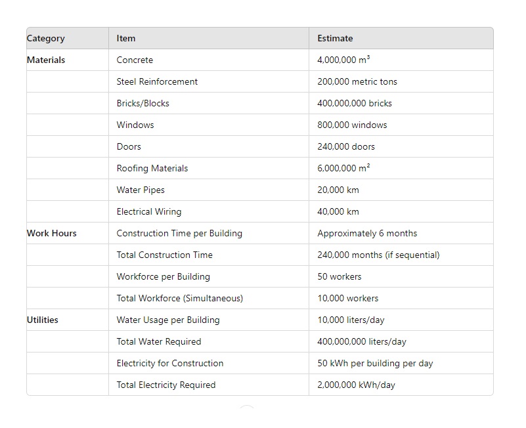The height and width of the screenshot is (428, 526).
Task: Click the 10,000 liters/day estimate
Action: 351,320
